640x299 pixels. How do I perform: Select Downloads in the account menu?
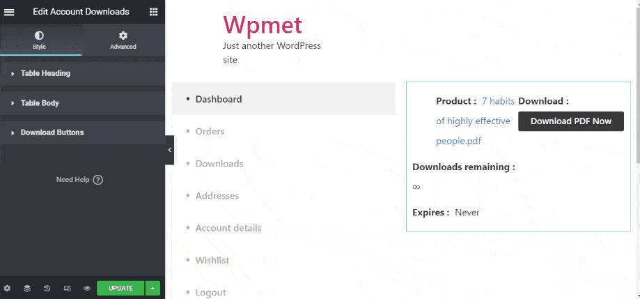pyautogui.click(x=219, y=164)
